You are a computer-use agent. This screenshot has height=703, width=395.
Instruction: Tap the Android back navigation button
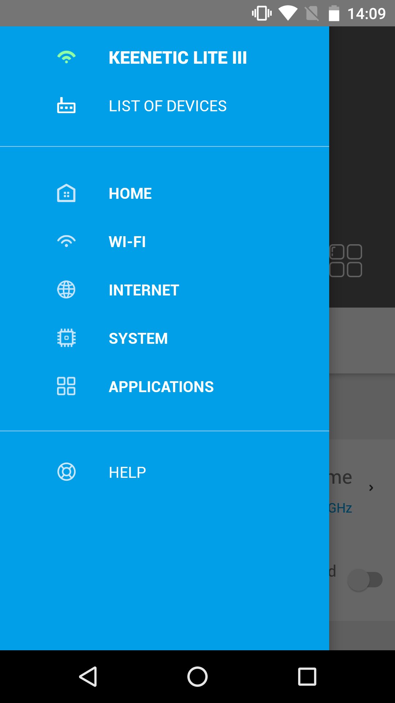pos(88,676)
